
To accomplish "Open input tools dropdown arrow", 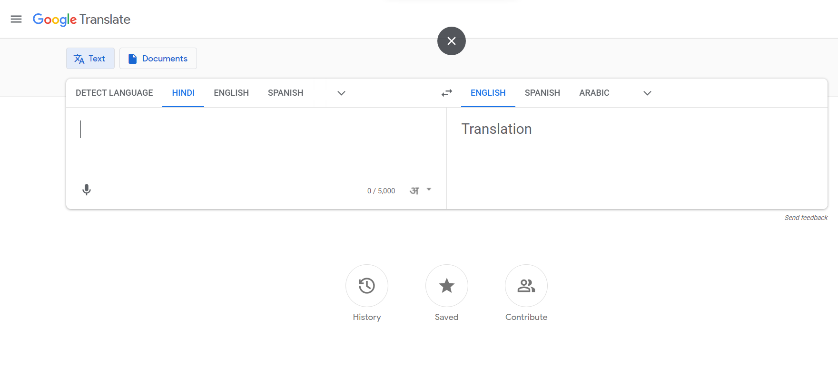I will point(429,190).
